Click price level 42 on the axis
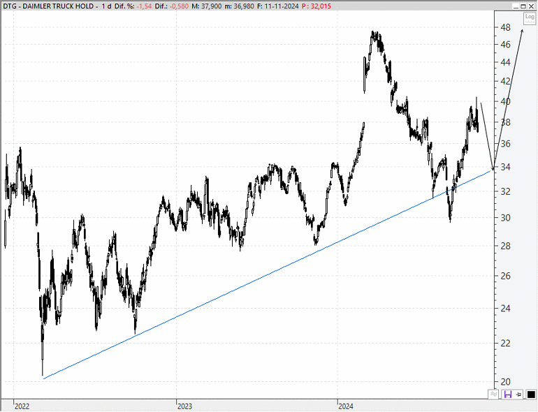 click(x=505, y=81)
